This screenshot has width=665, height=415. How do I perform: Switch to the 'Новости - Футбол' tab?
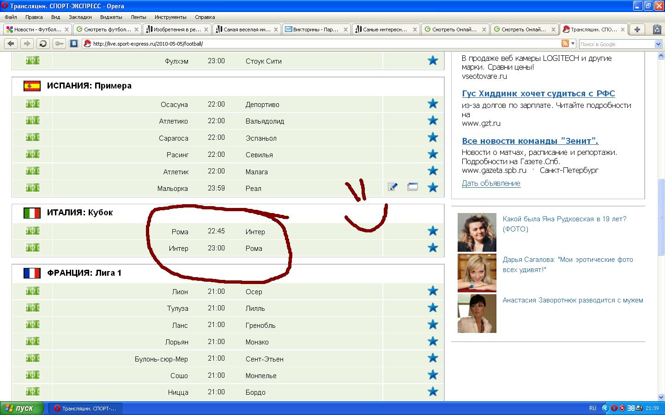point(37,29)
